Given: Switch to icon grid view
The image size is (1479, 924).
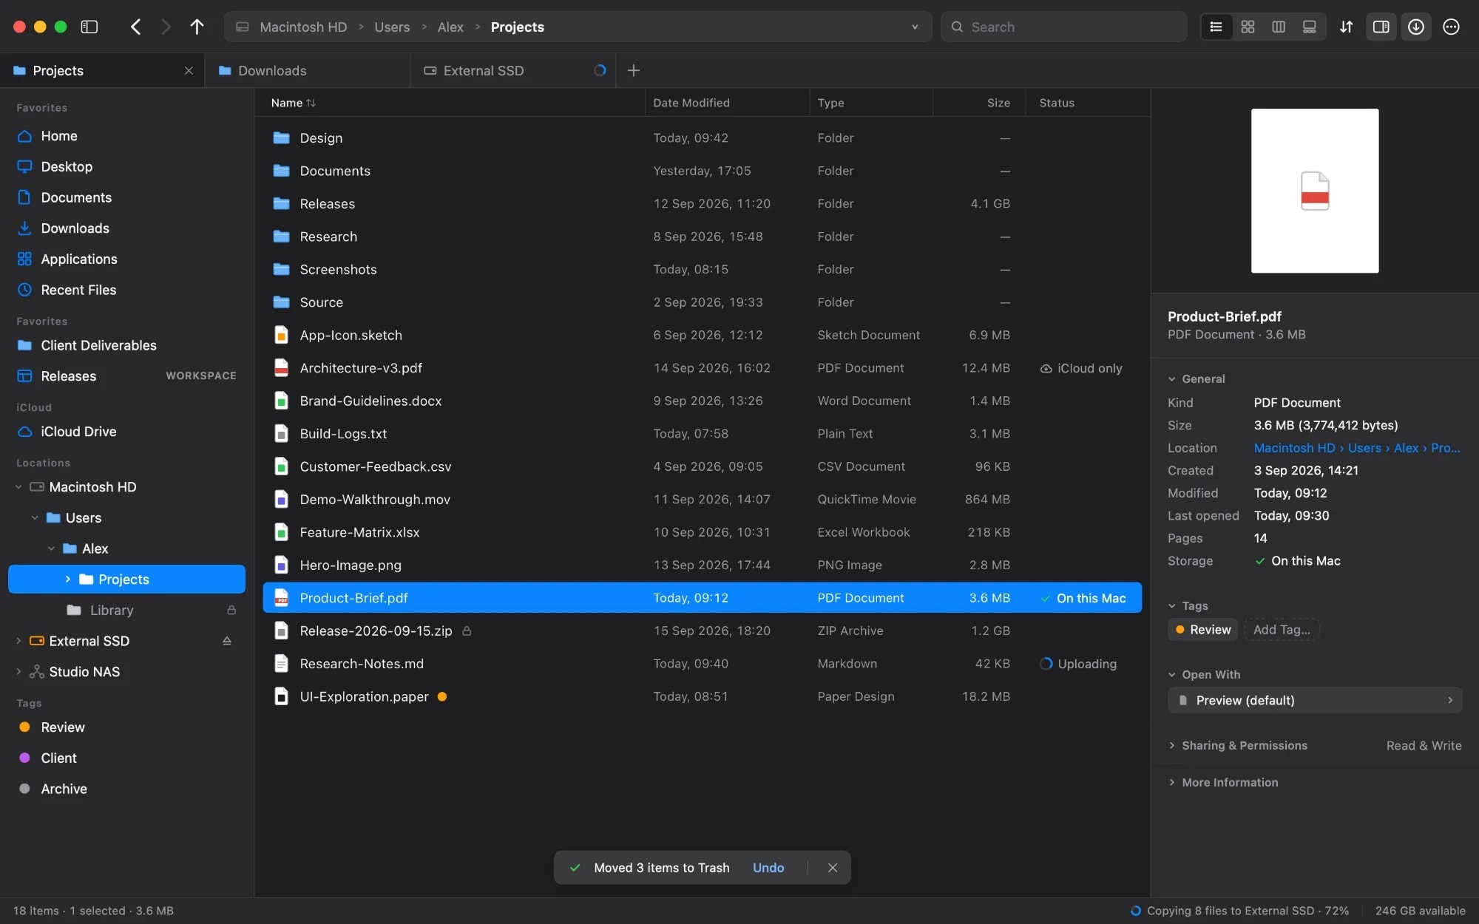Looking at the screenshot, I should [x=1248, y=27].
